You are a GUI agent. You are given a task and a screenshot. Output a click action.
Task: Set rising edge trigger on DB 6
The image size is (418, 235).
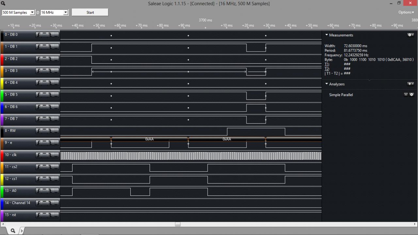click(39, 107)
